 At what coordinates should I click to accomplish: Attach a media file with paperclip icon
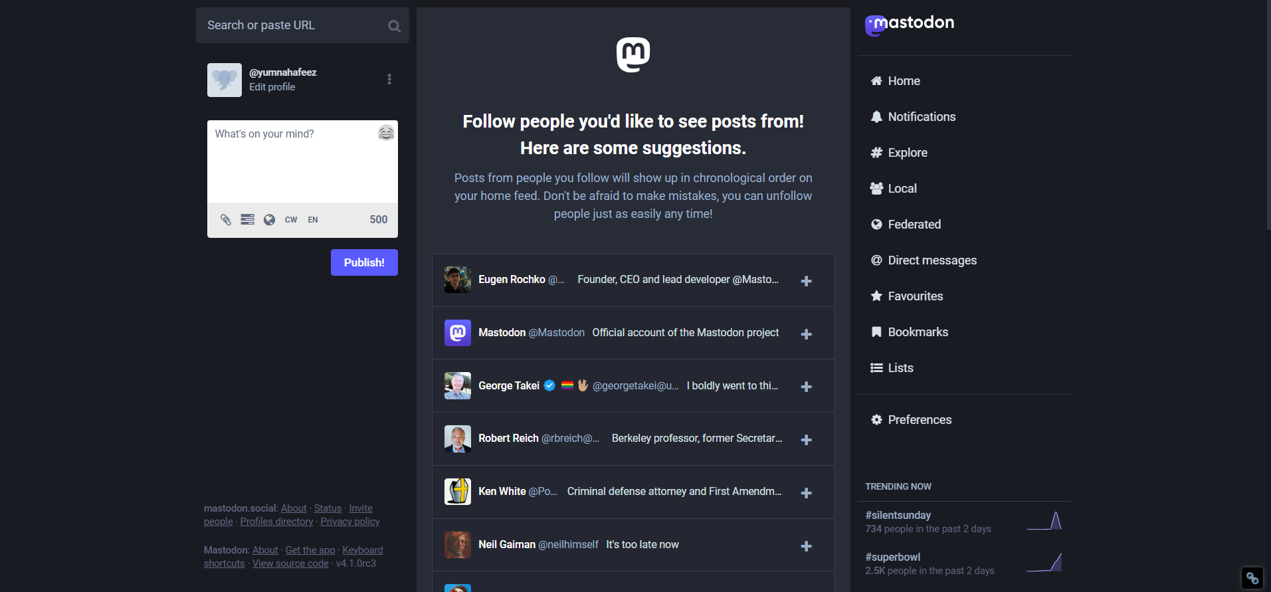coord(226,220)
